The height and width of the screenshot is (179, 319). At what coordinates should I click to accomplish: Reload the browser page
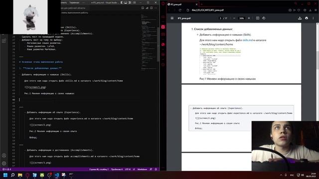point(180,10)
